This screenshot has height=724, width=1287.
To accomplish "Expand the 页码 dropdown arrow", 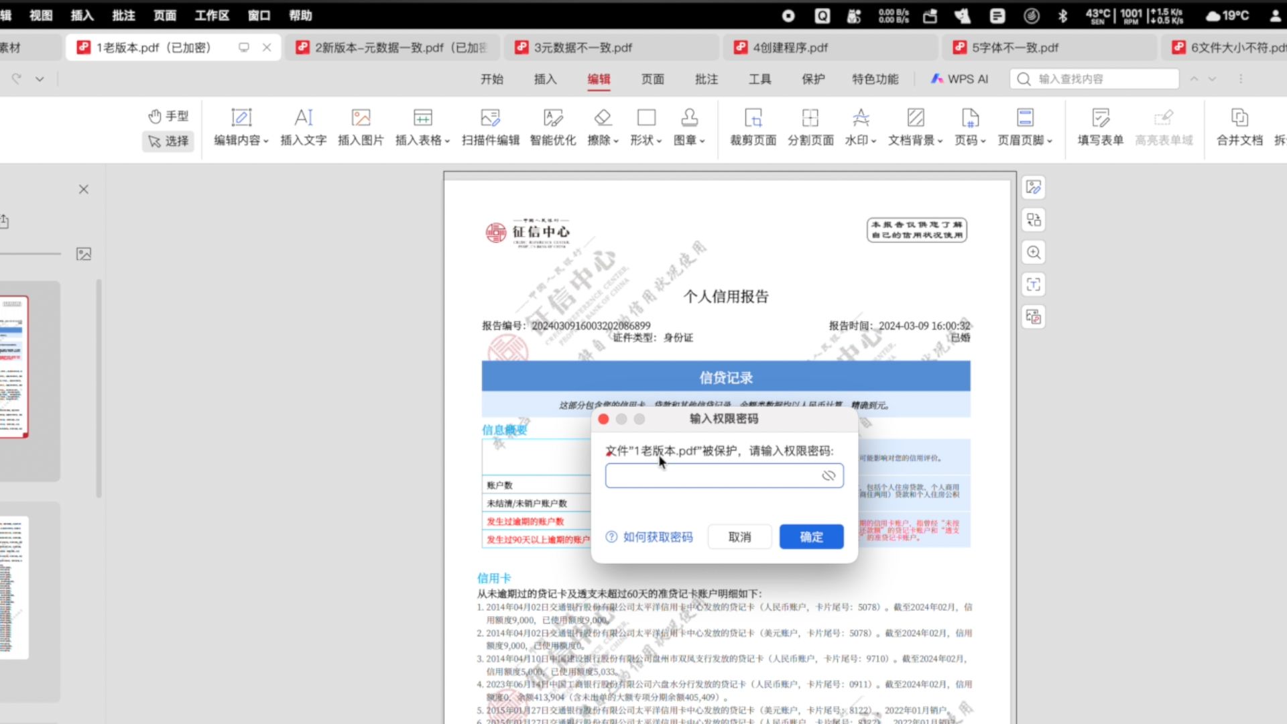I will (983, 141).
